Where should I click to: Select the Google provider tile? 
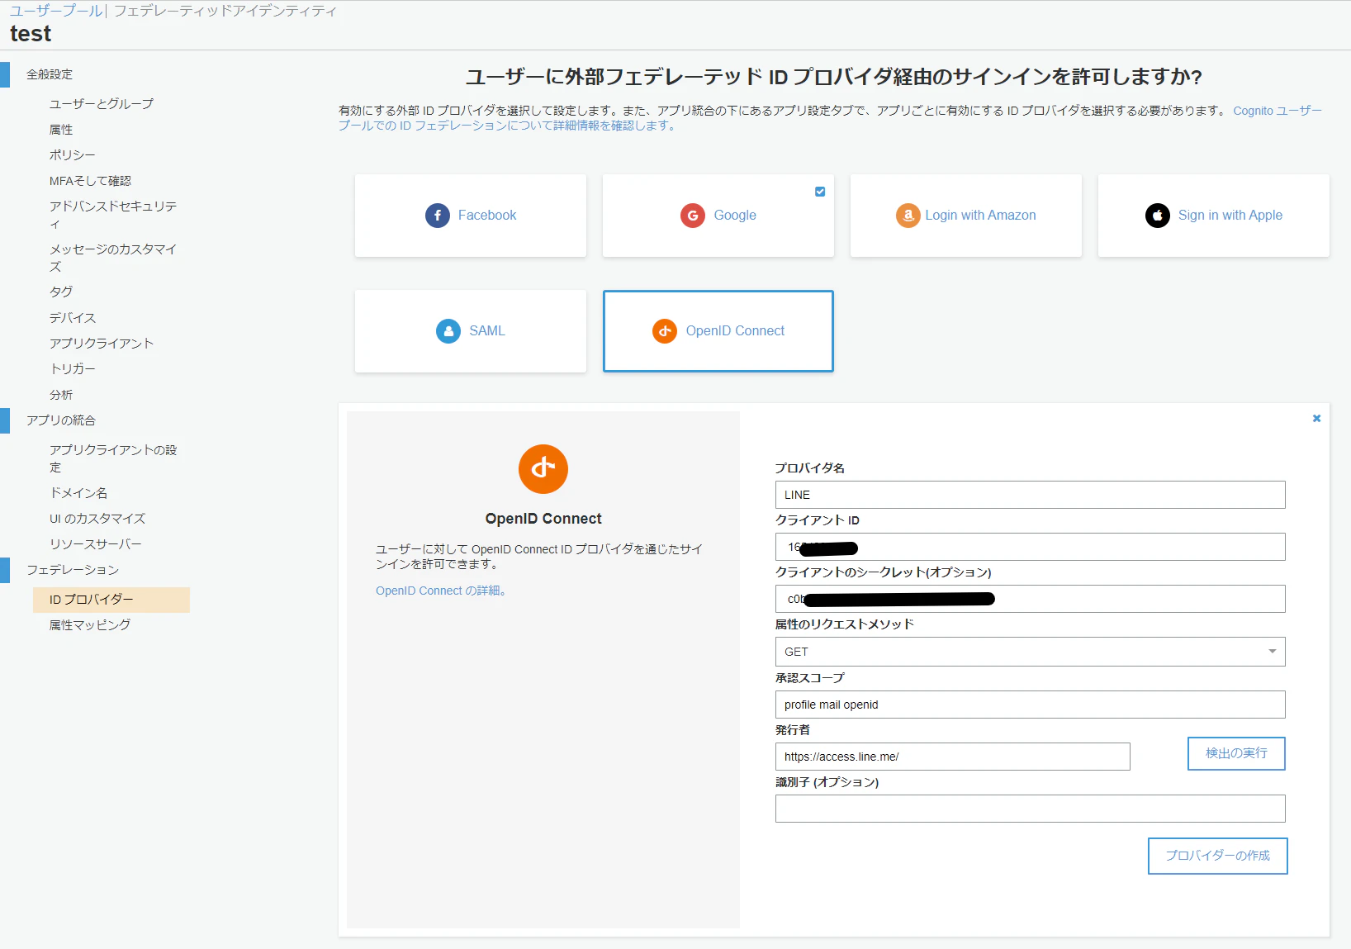[718, 216]
